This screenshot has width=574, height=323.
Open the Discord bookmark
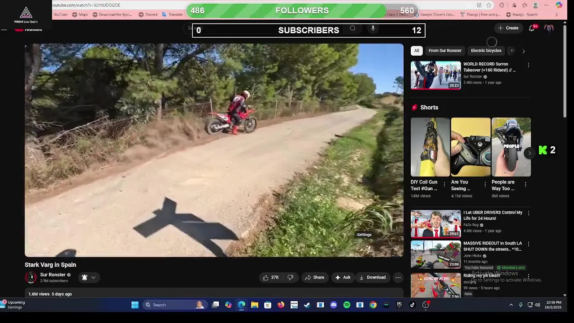click(x=148, y=14)
